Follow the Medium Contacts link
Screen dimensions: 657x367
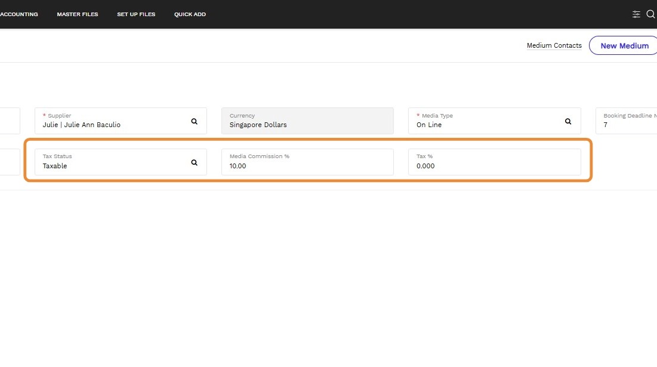[554, 45]
